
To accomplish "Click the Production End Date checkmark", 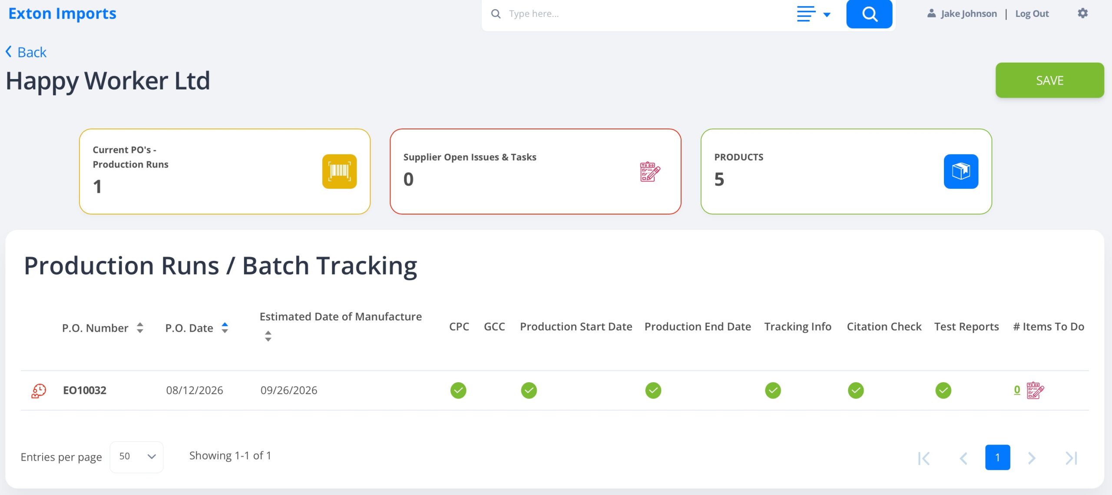I will click(653, 390).
